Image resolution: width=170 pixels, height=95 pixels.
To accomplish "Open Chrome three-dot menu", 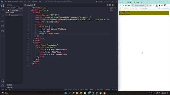I will coord(168,5).
